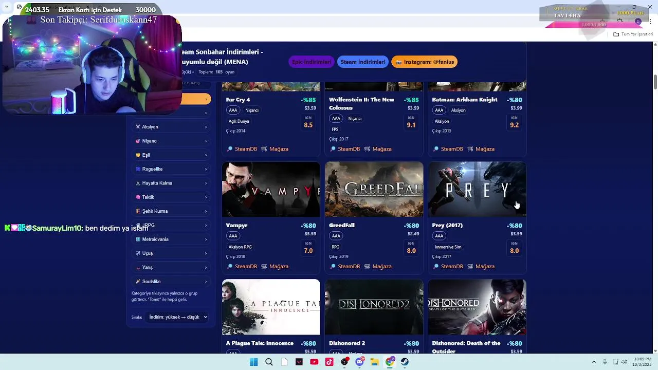Open SteamDB link for Batman: Arkham Knight

tap(452, 149)
